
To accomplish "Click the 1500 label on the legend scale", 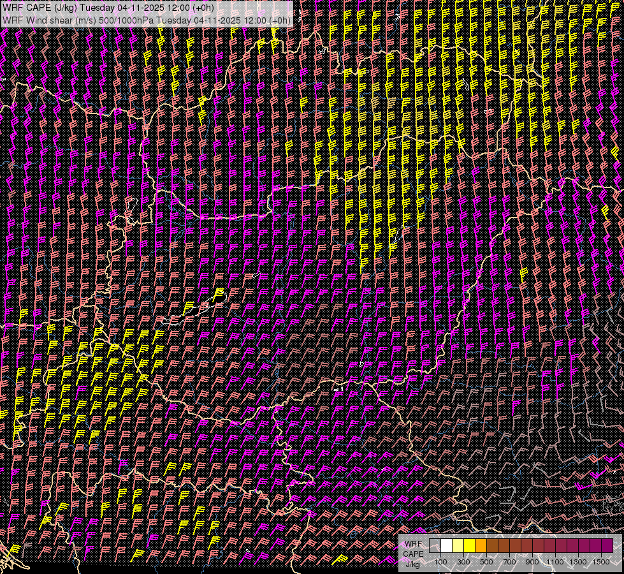I will (601, 562).
